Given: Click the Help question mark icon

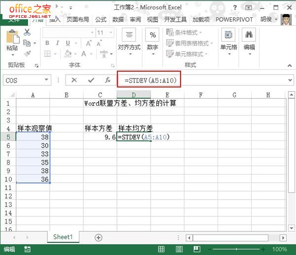Looking at the screenshot, I should 235,8.
